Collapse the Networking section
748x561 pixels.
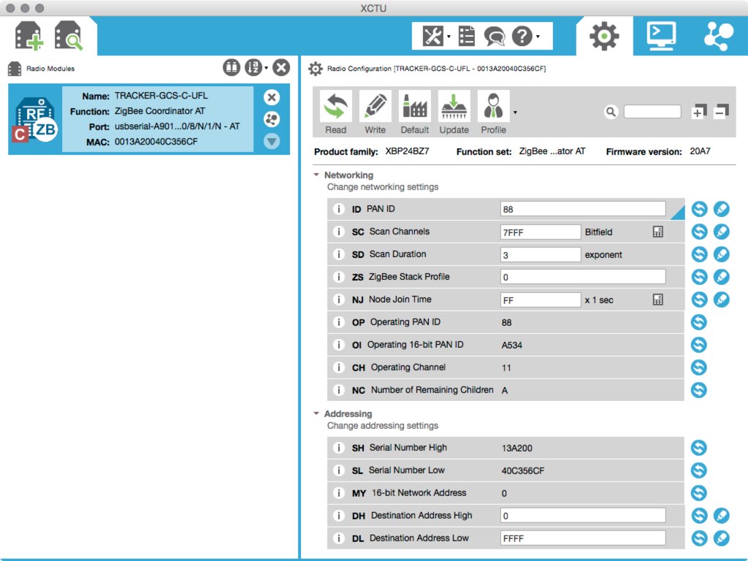[316, 175]
